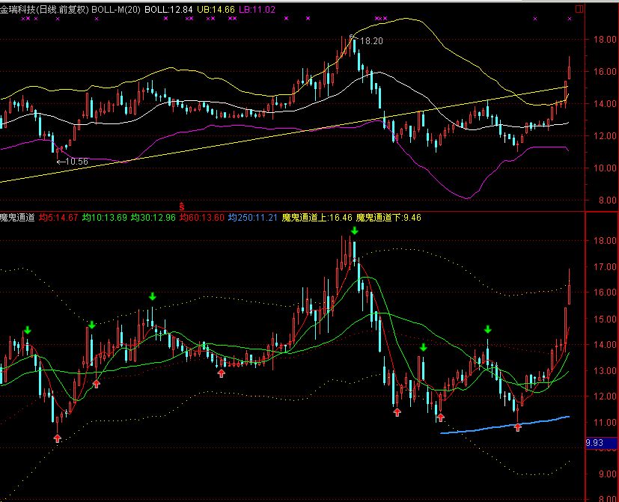Click the leftmost red up arrow signal
Screen dimensions: 619x502
(57, 438)
